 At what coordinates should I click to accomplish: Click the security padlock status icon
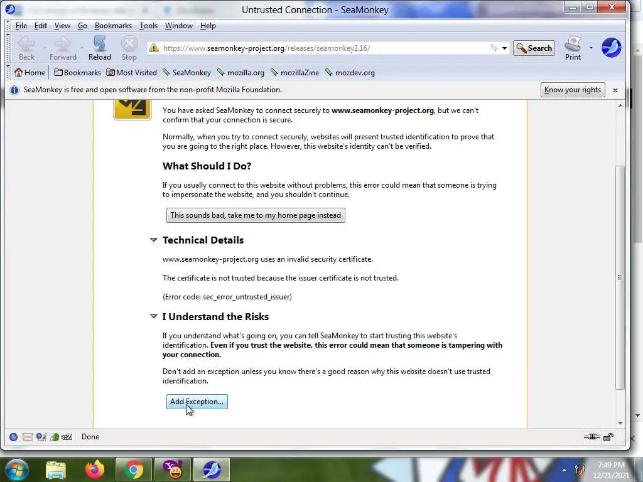608,437
